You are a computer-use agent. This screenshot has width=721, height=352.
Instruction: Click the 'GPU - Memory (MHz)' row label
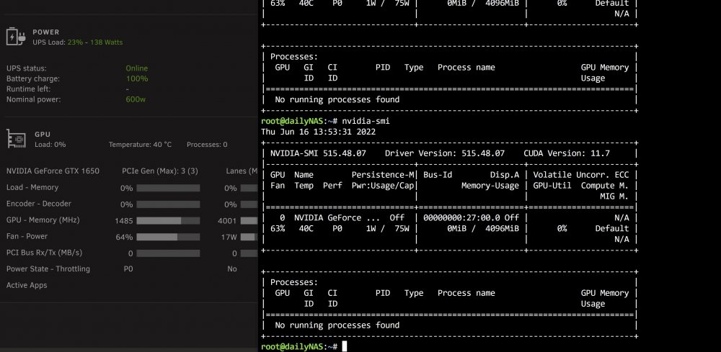pos(43,220)
